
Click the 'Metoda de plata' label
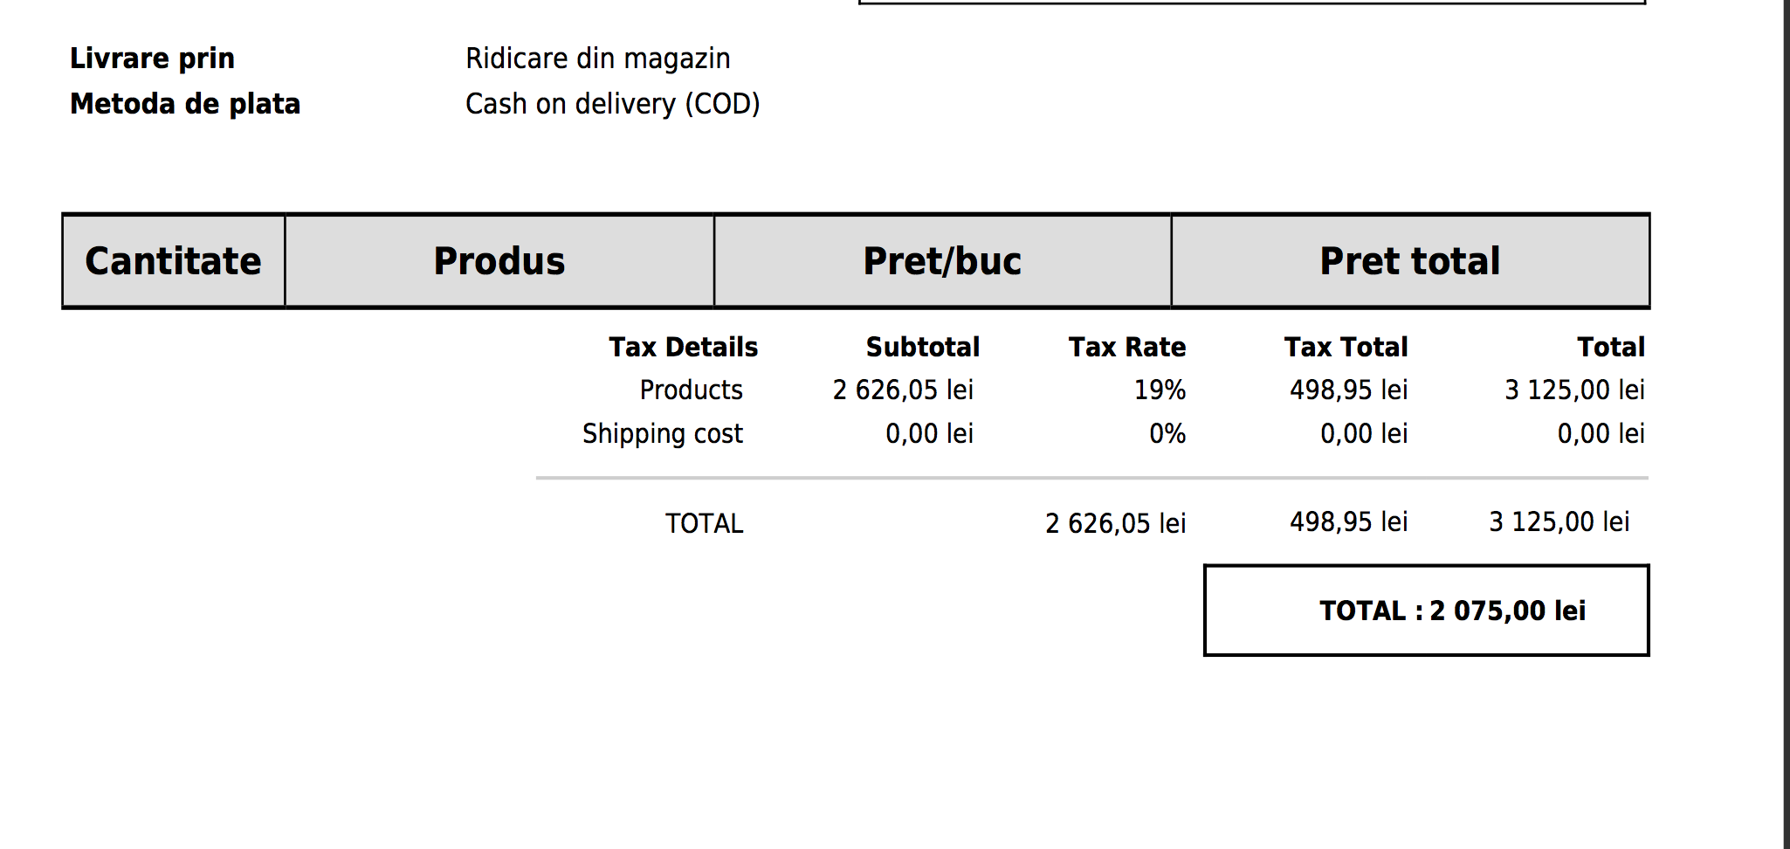(185, 104)
